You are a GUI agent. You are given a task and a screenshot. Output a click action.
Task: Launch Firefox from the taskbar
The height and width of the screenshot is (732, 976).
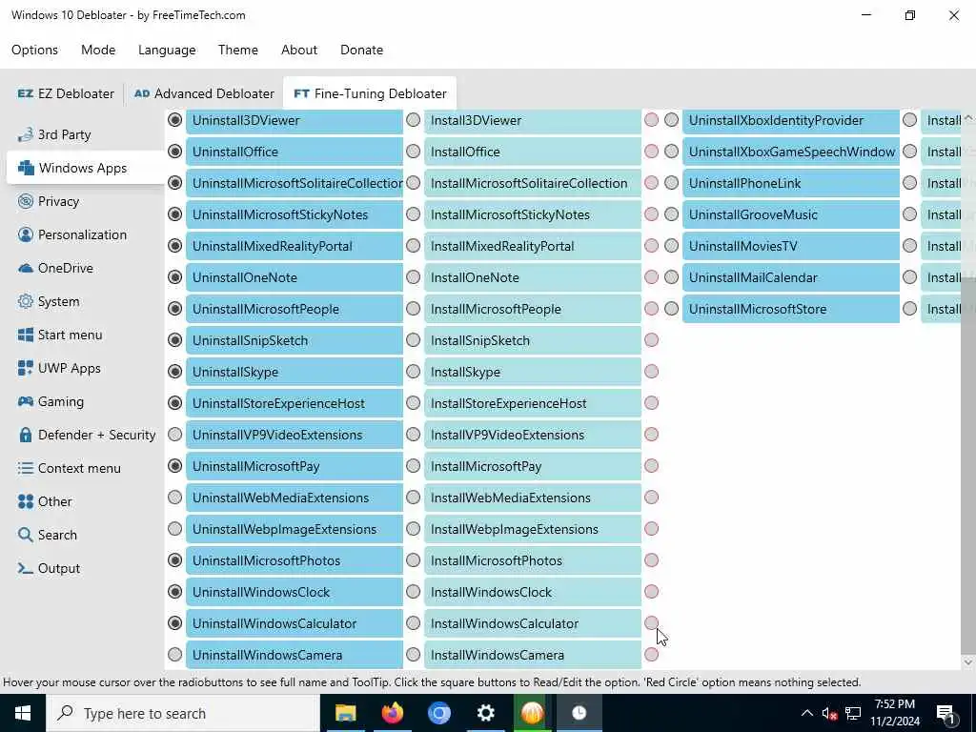pyautogui.click(x=392, y=713)
